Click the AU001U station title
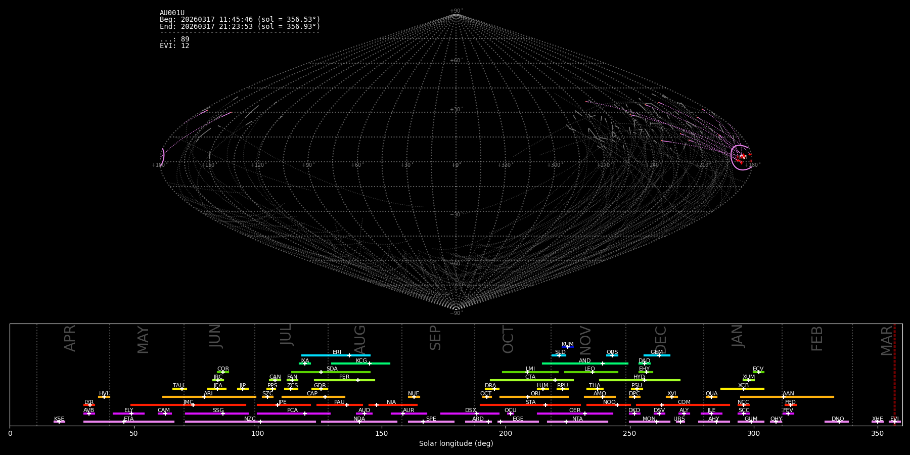Image resolution: width=910 pixels, height=455 pixels. pyautogui.click(x=172, y=13)
